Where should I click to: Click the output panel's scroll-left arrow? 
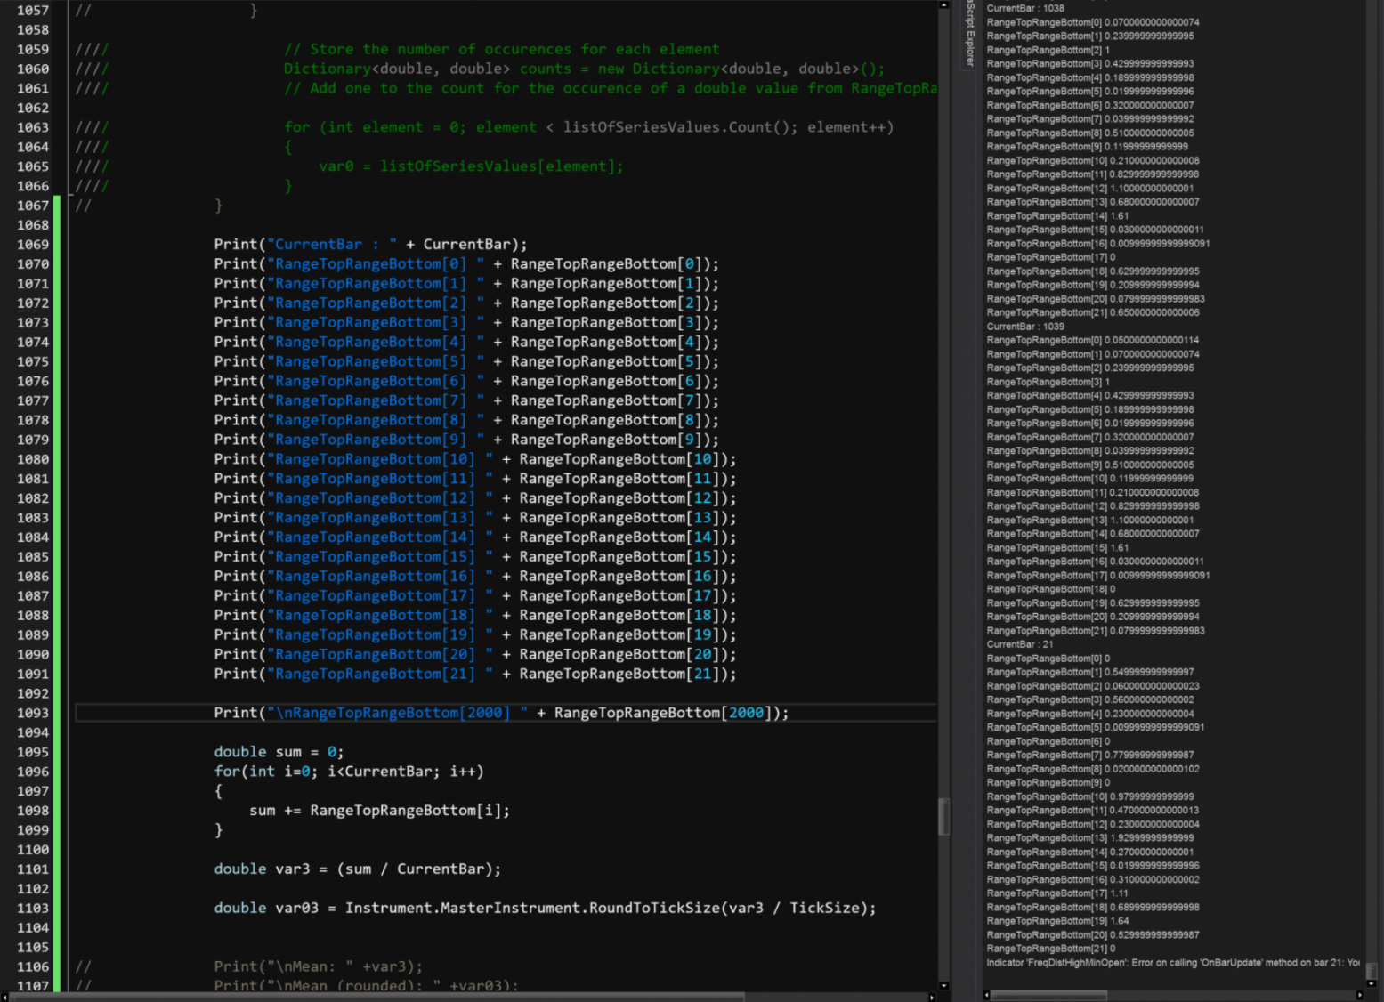(x=986, y=995)
